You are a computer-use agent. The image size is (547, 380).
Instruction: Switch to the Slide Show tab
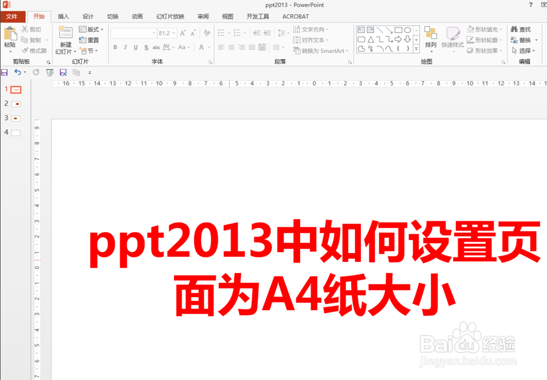pyautogui.click(x=170, y=16)
